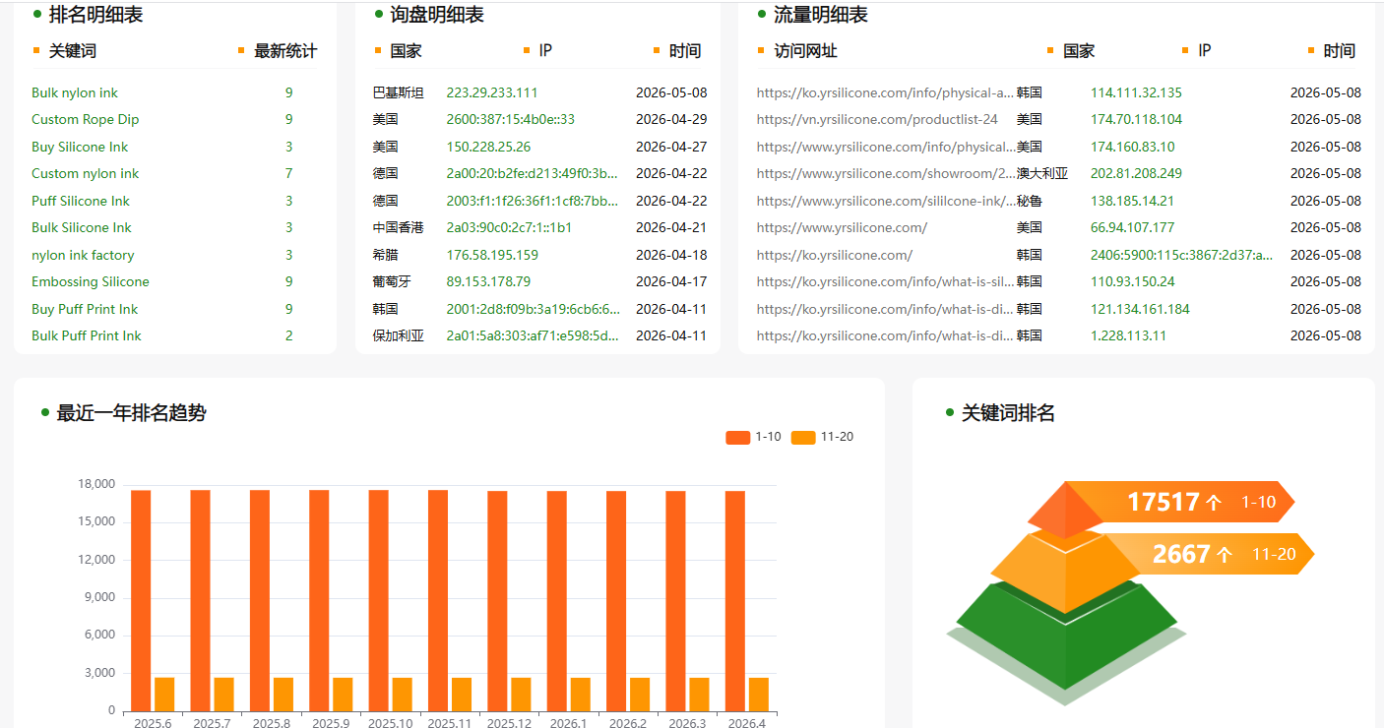The height and width of the screenshot is (728, 1384).
Task: Click keyword Embossing Silicone
Action: coord(91,281)
